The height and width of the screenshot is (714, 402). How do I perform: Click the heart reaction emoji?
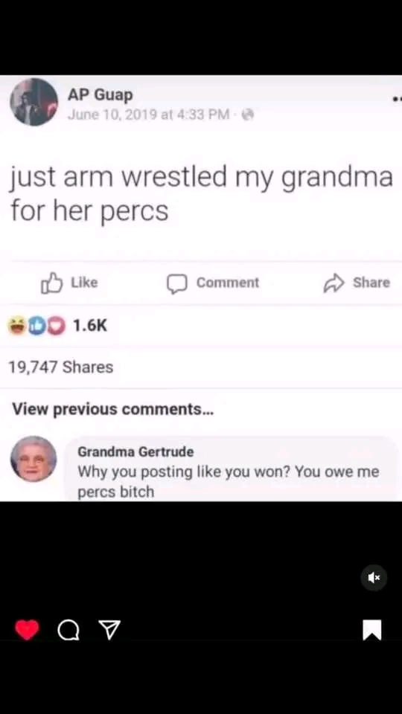tap(57, 326)
